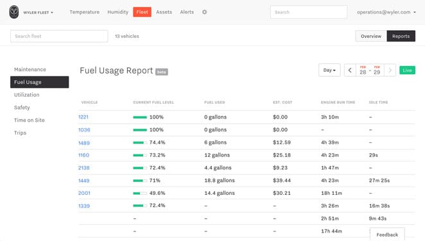The width and height of the screenshot is (425, 241).
Task: Expand the Wyler Fleet organization dropdown
Action: tap(39, 12)
